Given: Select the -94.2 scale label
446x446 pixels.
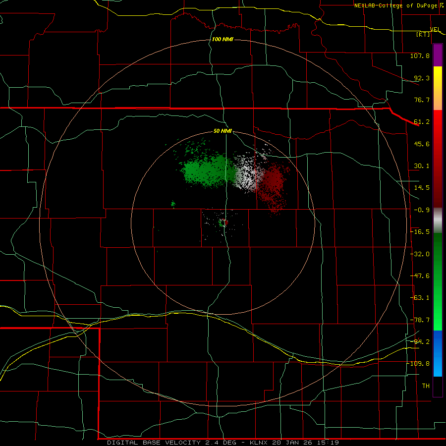Looking at the screenshot, I should (x=420, y=341).
